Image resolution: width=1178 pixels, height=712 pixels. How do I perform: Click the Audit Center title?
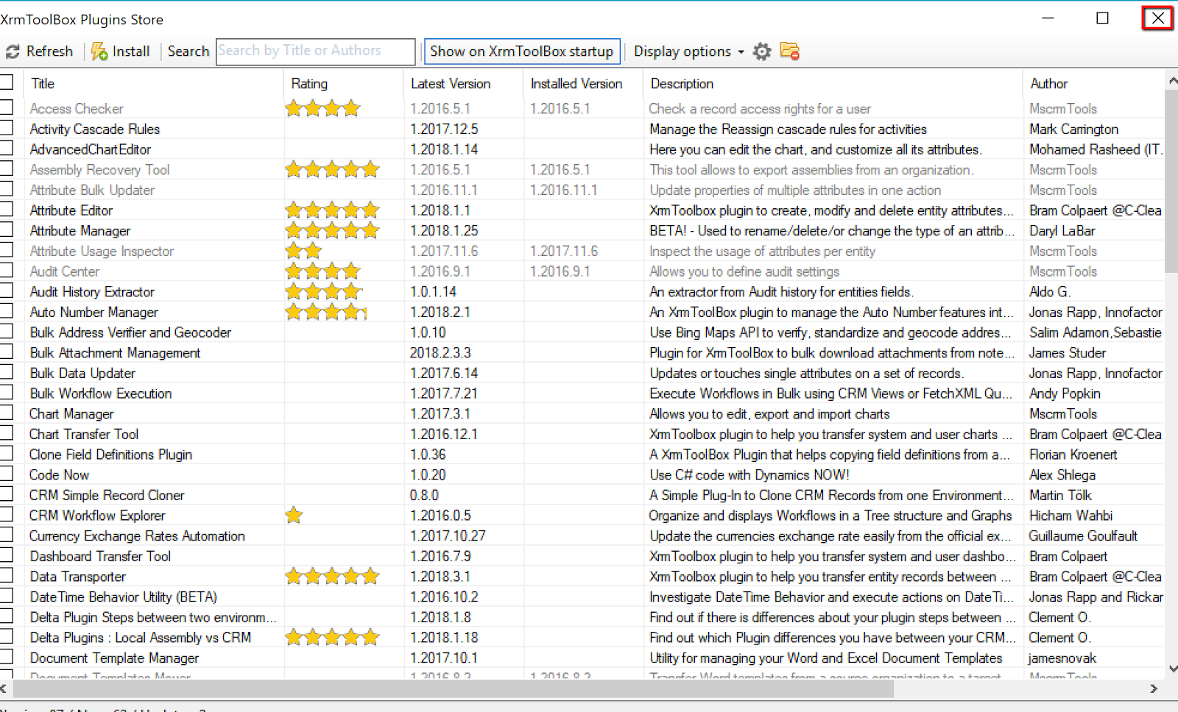[64, 271]
